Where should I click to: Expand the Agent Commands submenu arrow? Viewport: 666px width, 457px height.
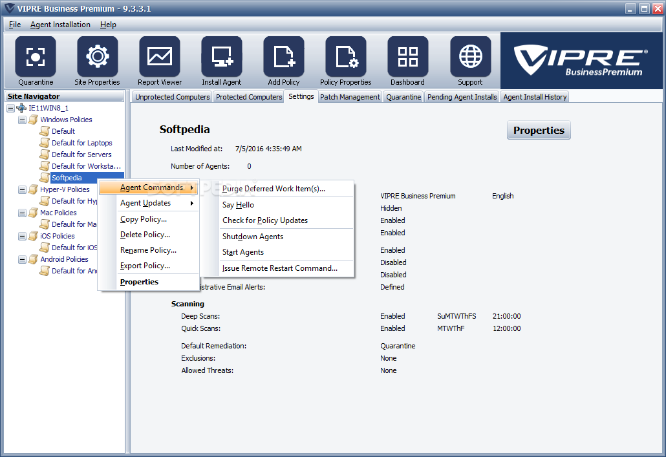tap(192, 187)
